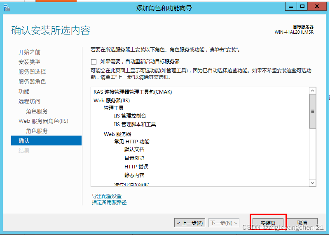Click scroll up arrow of feature list

tap(313, 91)
